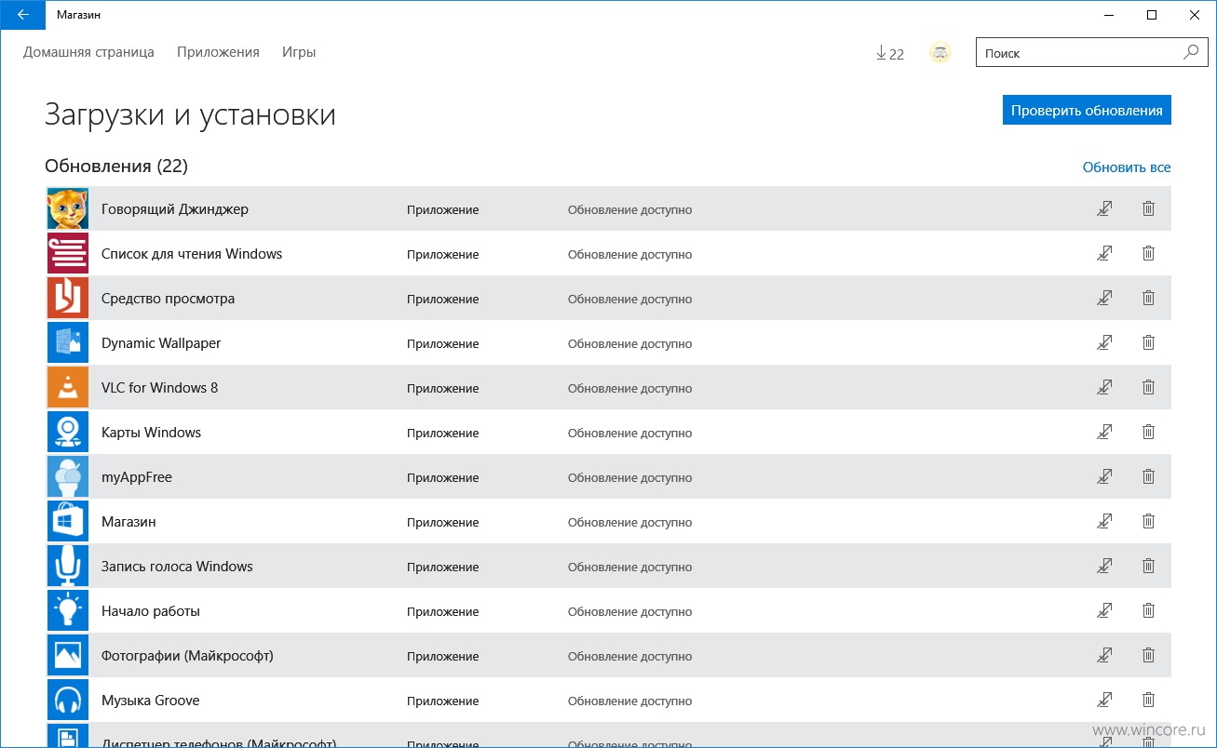Start download for Список для чтения Windows

coord(1104,254)
